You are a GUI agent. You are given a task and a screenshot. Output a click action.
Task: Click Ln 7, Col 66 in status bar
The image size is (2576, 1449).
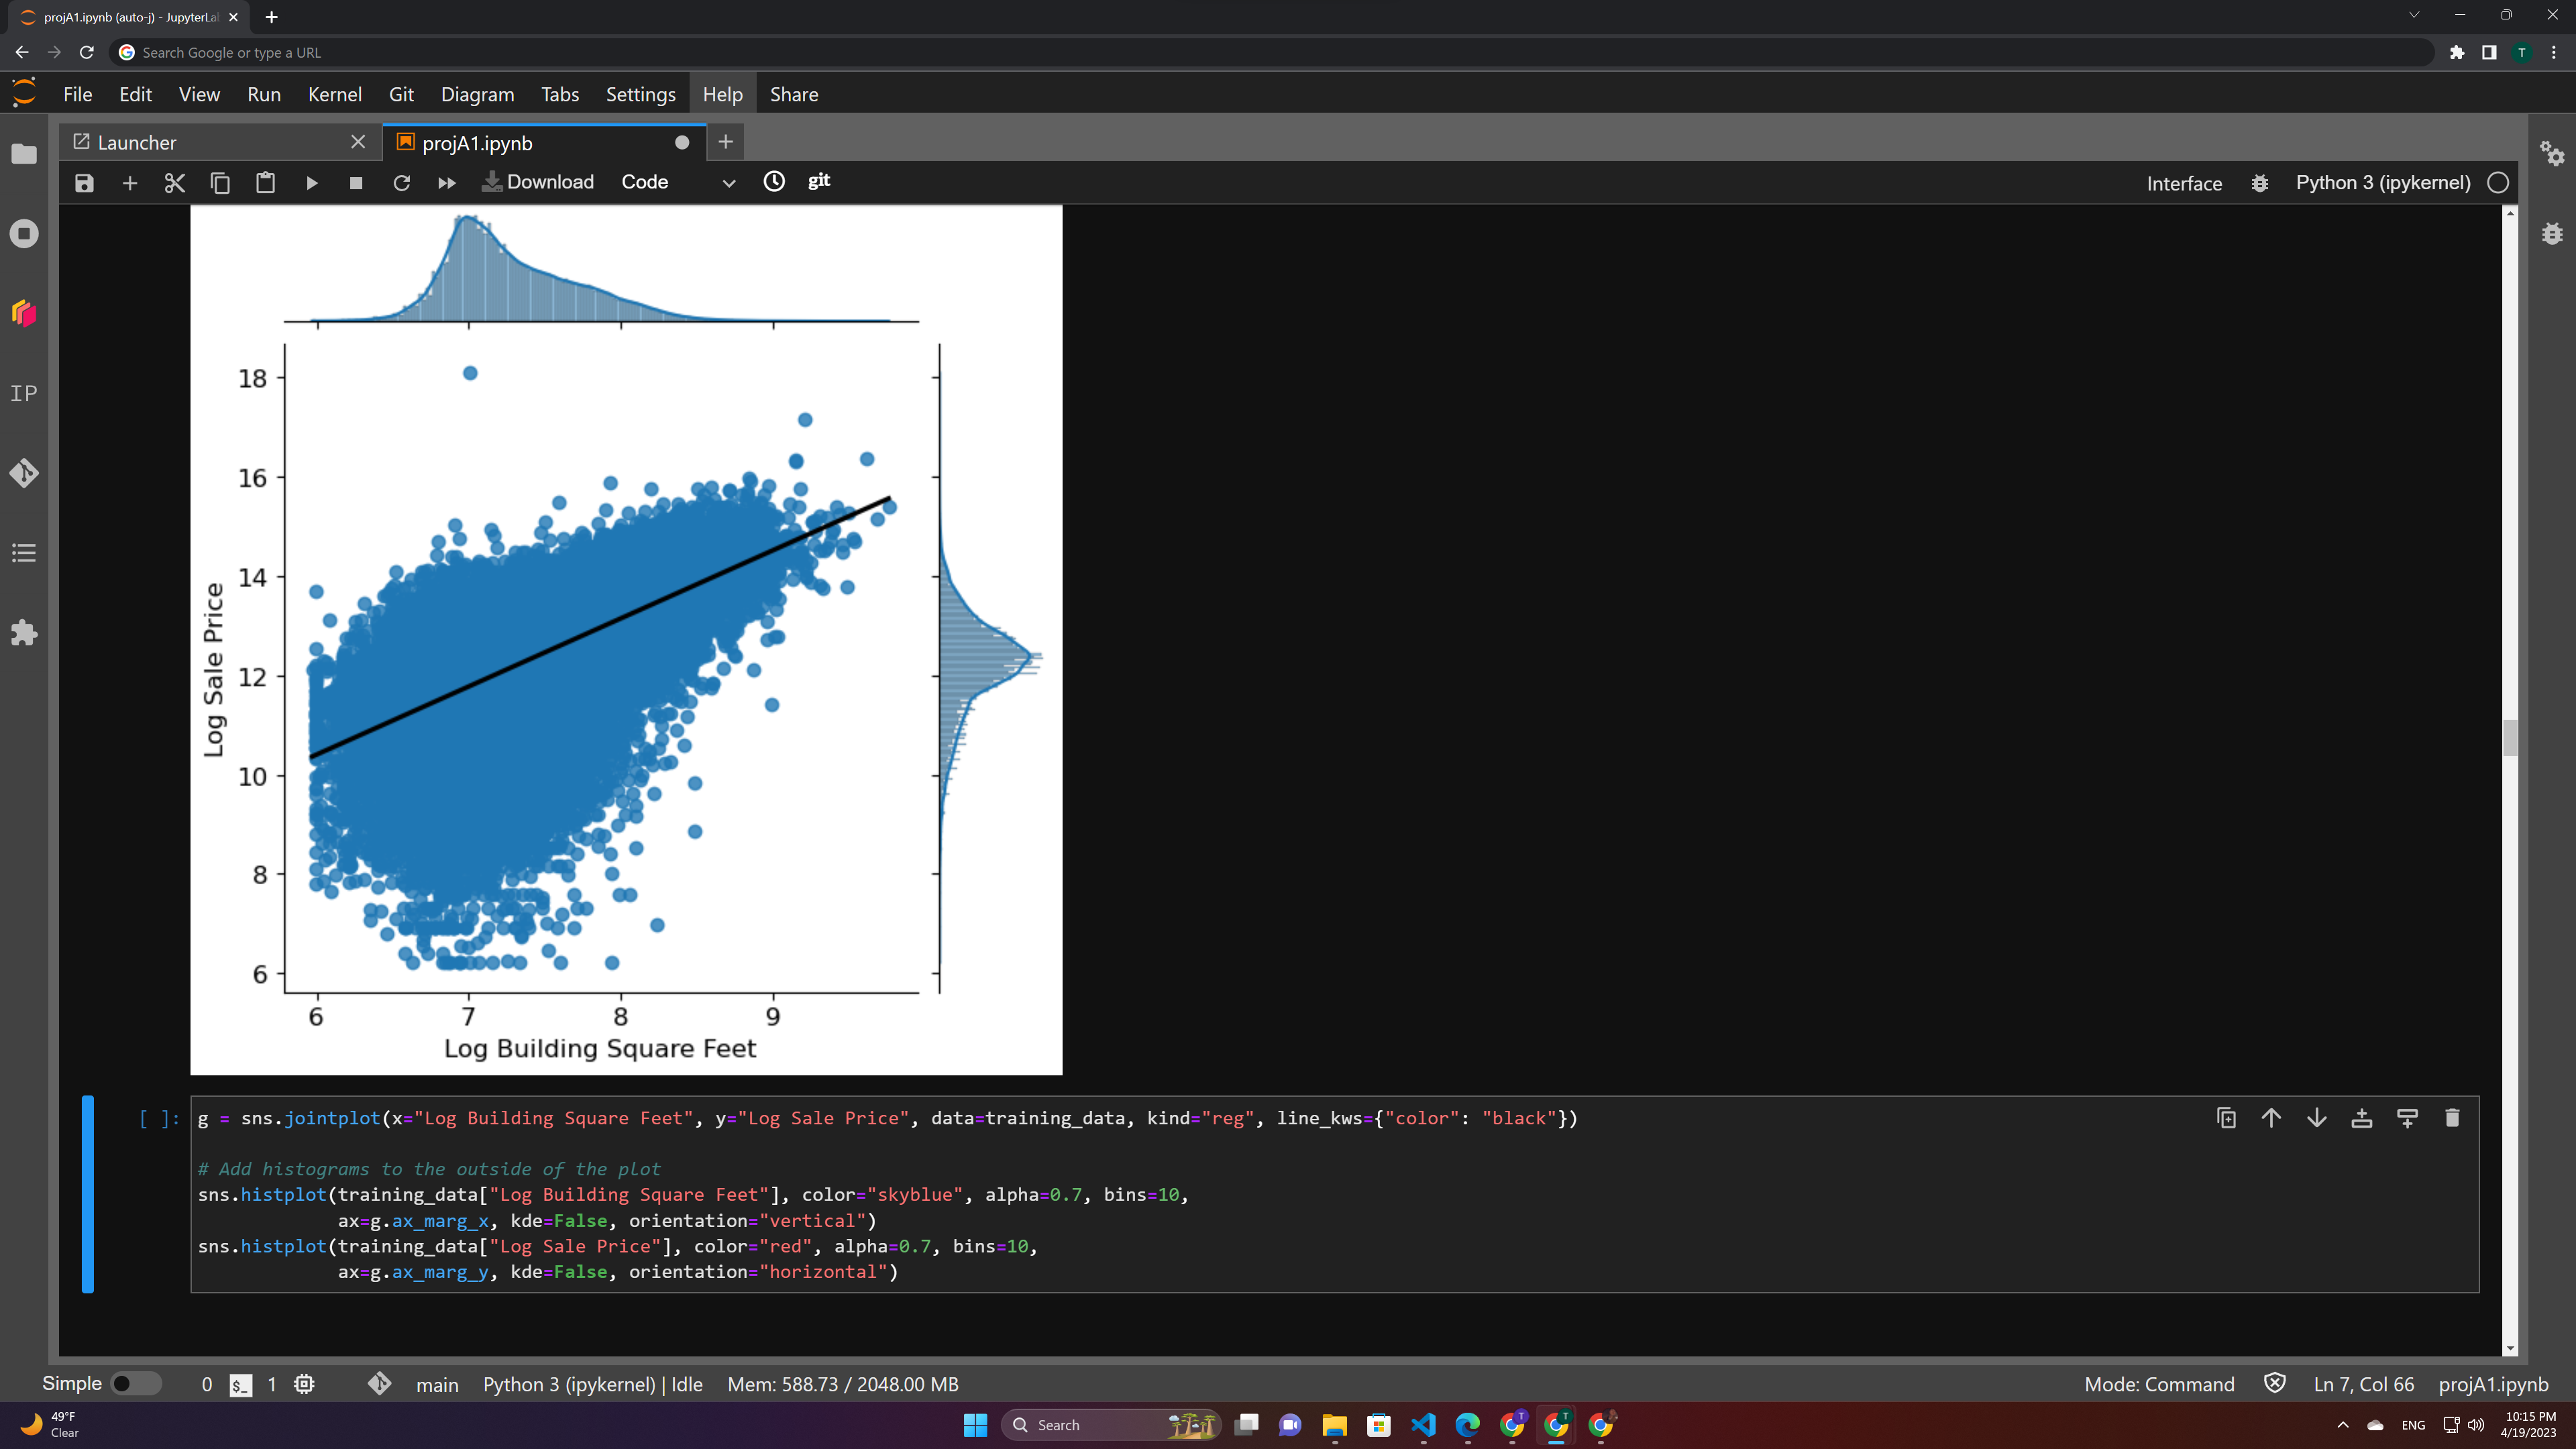coord(2363,1384)
